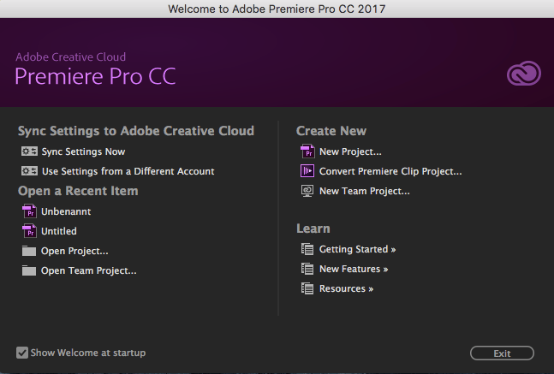Select New Project... text link
554x374 pixels.
tap(350, 151)
